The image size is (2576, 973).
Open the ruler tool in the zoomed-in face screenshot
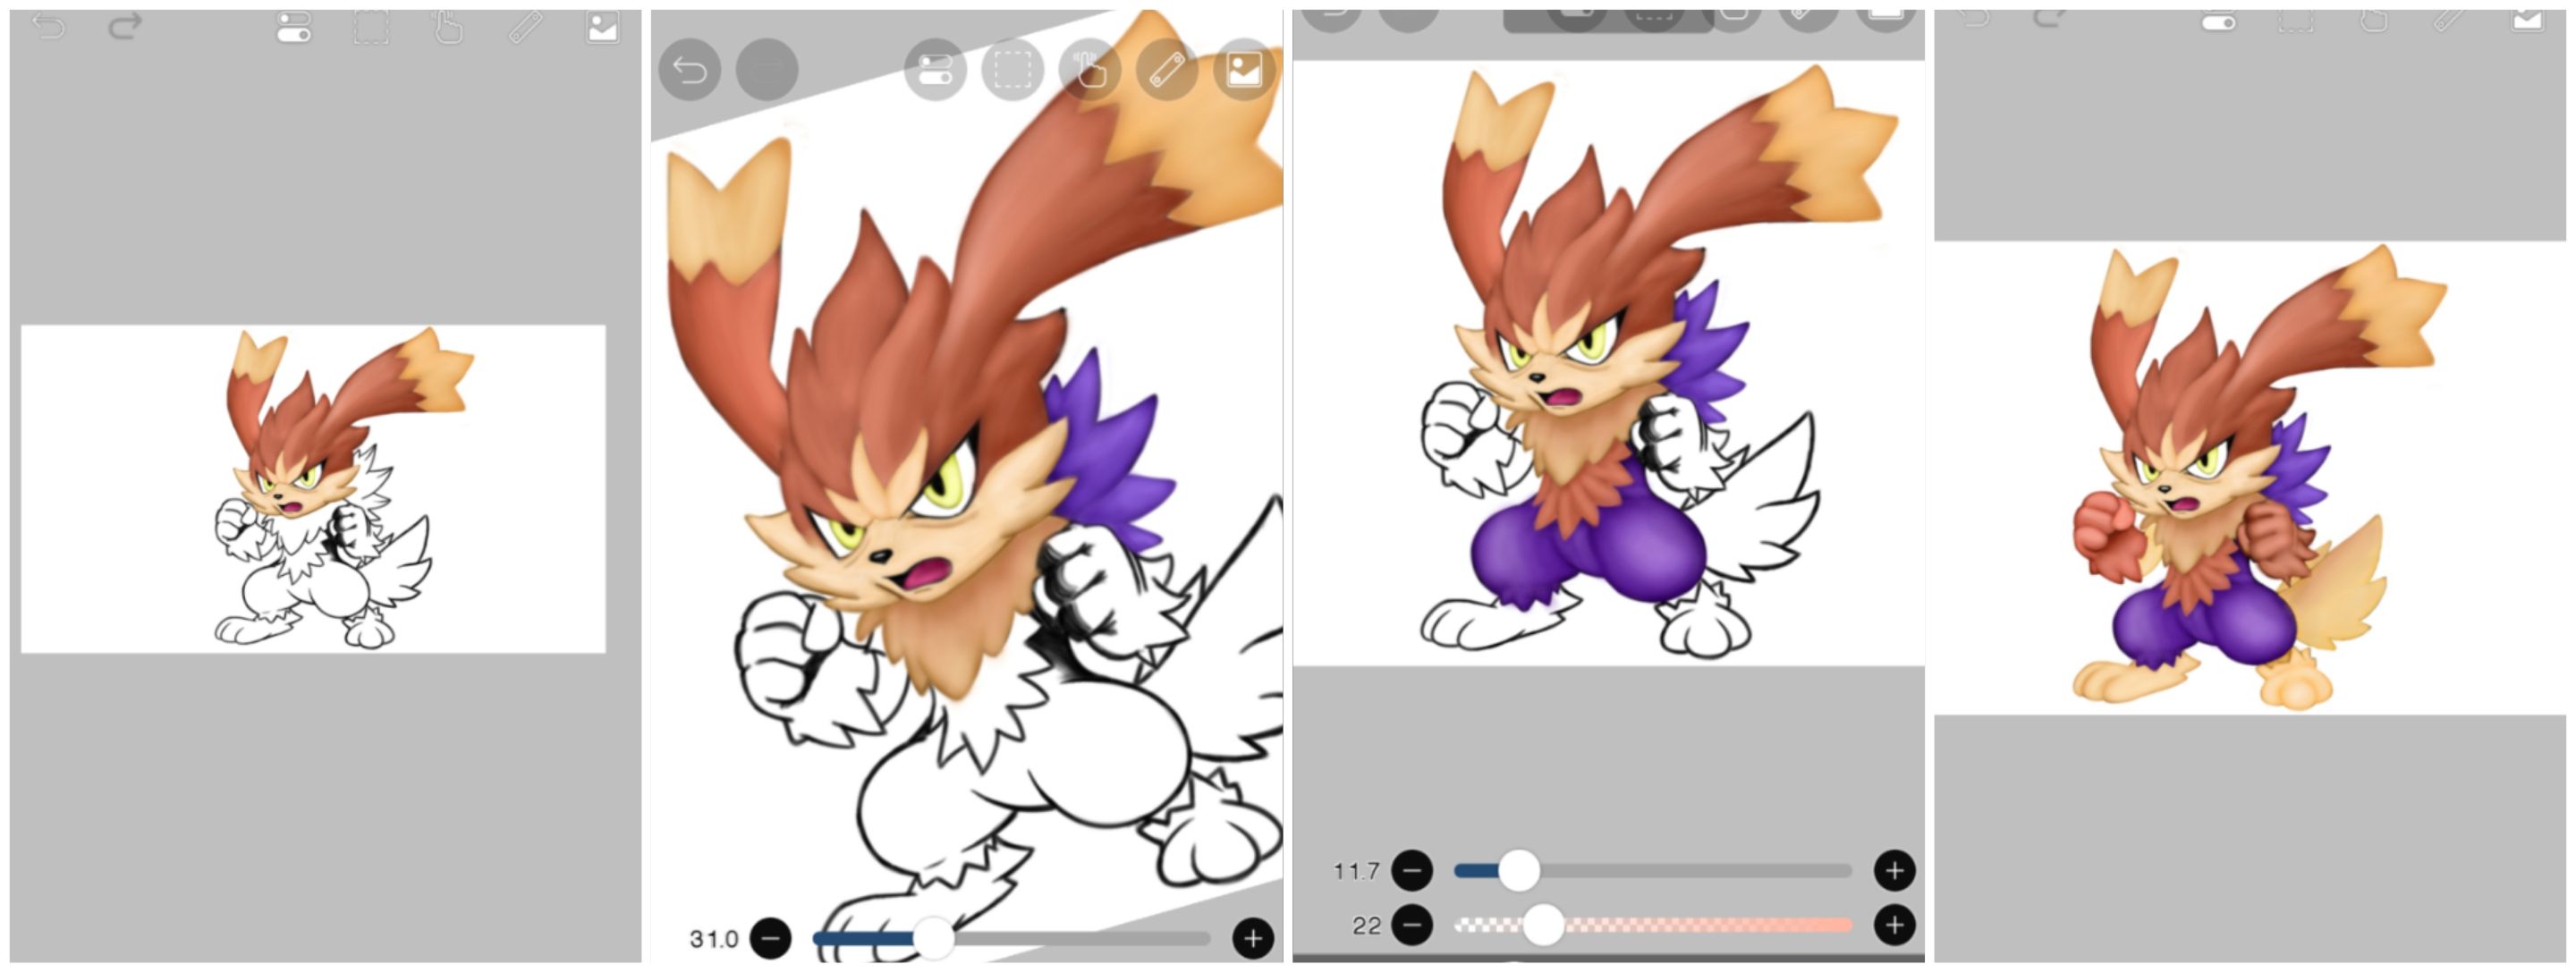(x=1167, y=70)
